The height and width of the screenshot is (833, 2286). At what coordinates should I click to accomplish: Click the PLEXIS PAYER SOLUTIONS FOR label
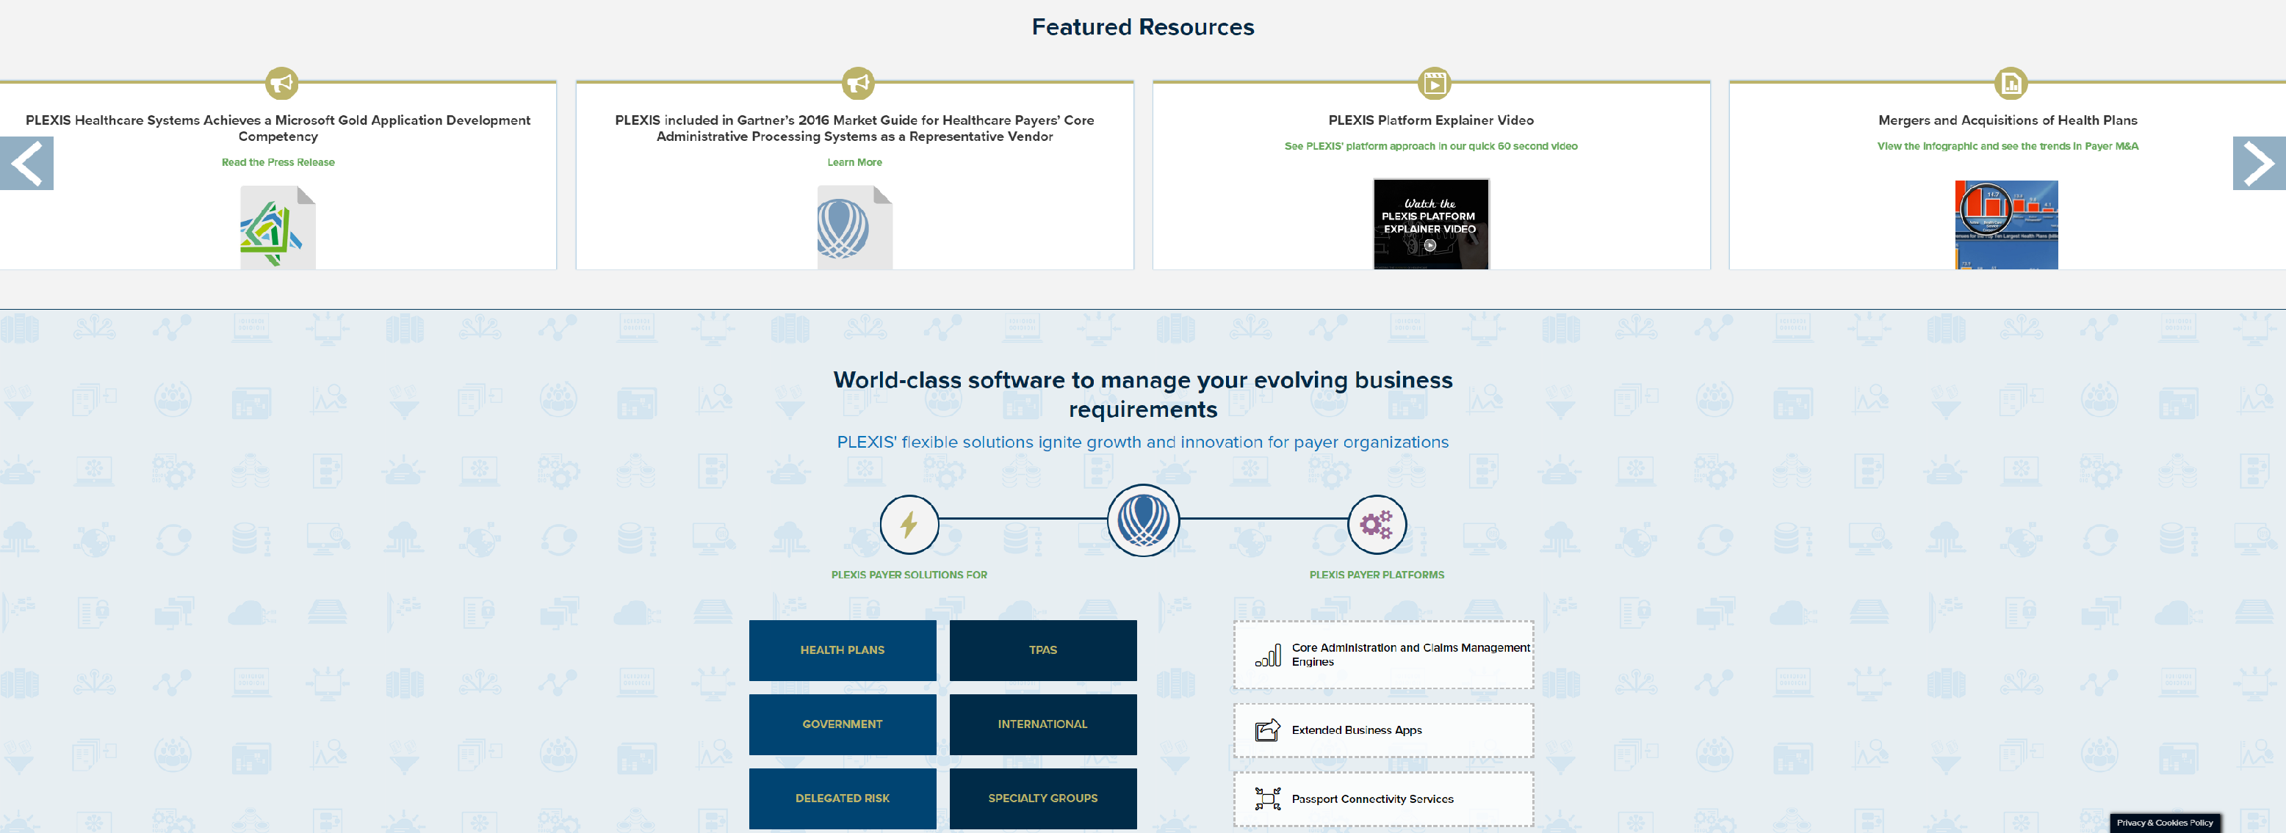pos(909,575)
